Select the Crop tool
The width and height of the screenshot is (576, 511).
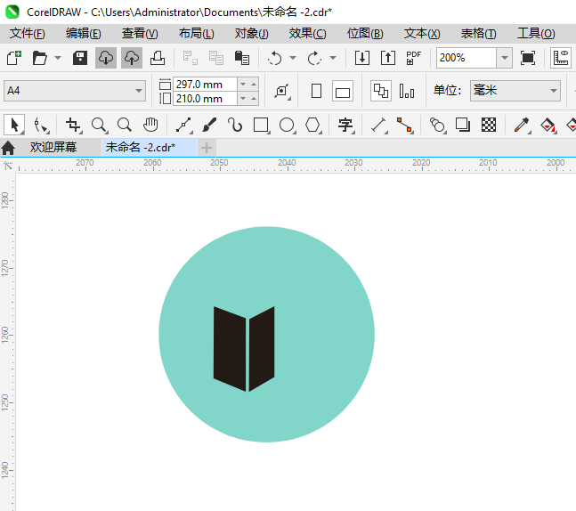[x=73, y=125]
